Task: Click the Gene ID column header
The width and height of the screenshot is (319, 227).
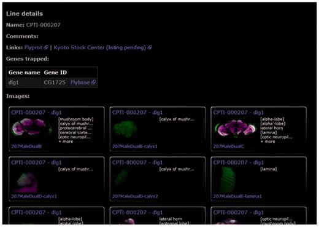Action: click(55, 73)
